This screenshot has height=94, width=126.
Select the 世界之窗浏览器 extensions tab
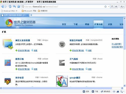click(x=15, y=15)
